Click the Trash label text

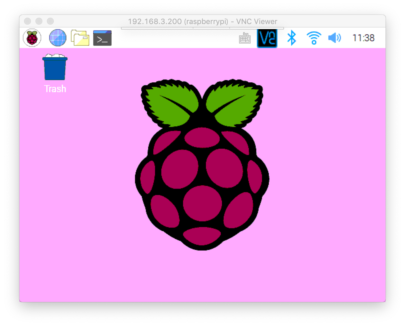[x=55, y=89]
